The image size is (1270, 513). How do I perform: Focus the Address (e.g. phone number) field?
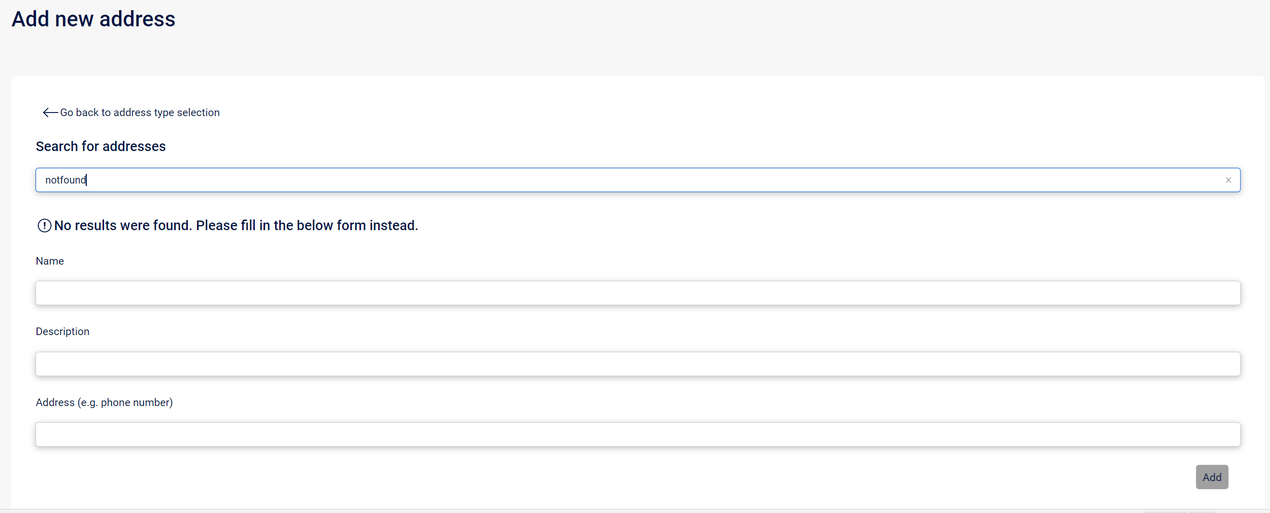[x=638, y=434]
